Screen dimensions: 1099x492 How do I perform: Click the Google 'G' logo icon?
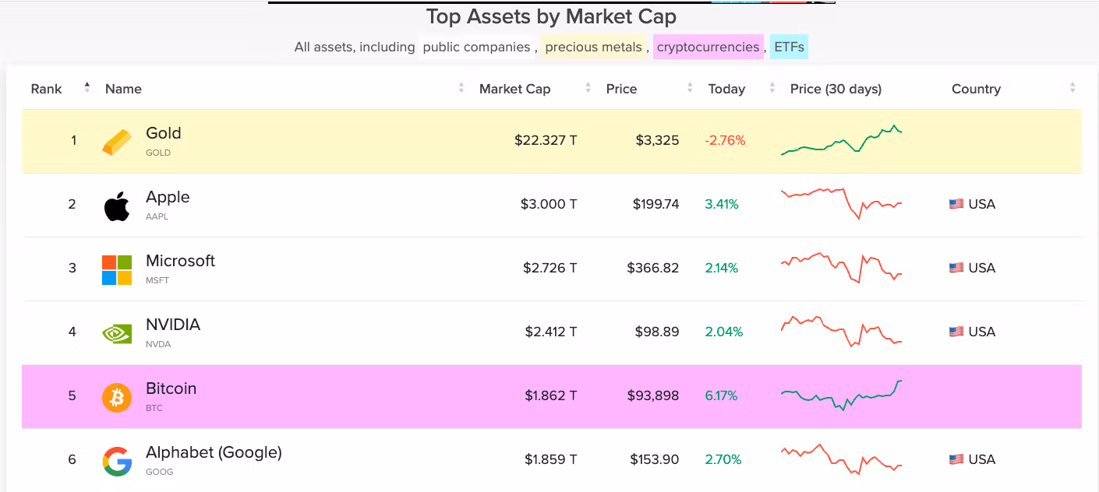[116, 460]
